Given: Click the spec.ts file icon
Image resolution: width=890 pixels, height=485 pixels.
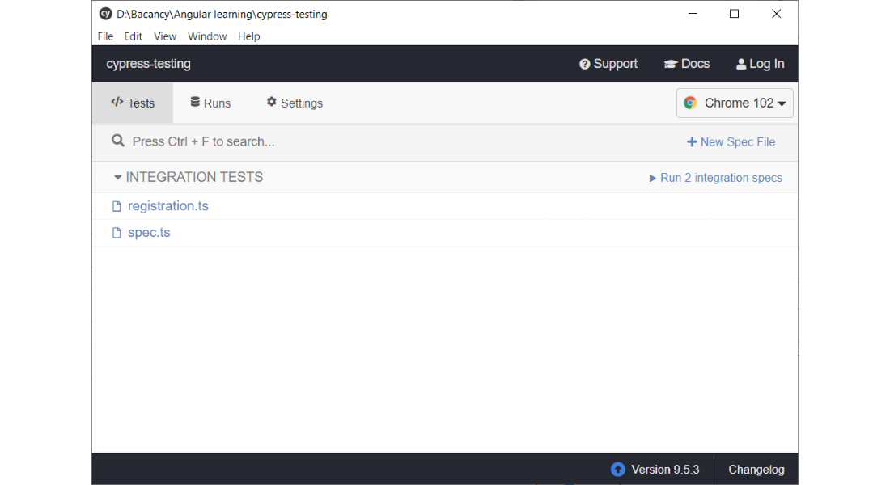Looking at the screenshot, I should (117, 233).
